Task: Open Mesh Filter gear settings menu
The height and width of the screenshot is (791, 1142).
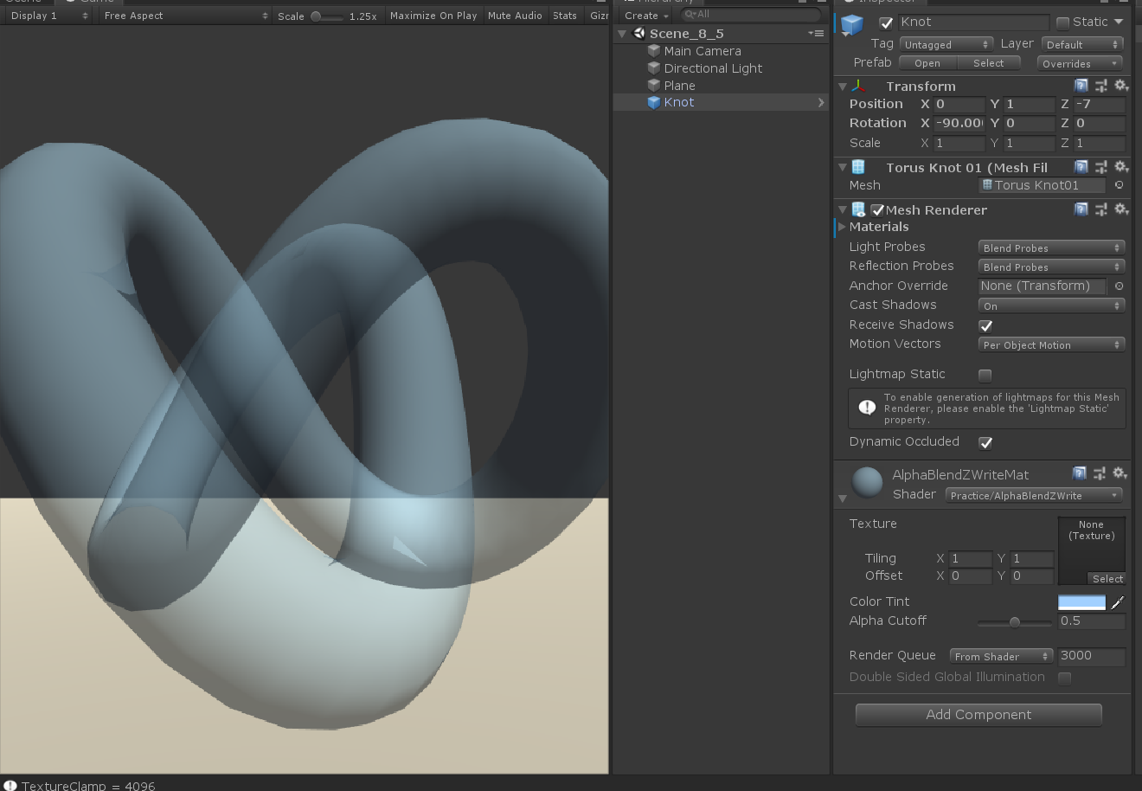Action: click(x=1120, y=167)
